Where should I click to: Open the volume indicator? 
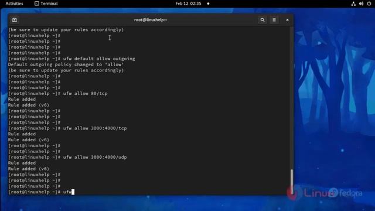(361, 4)
